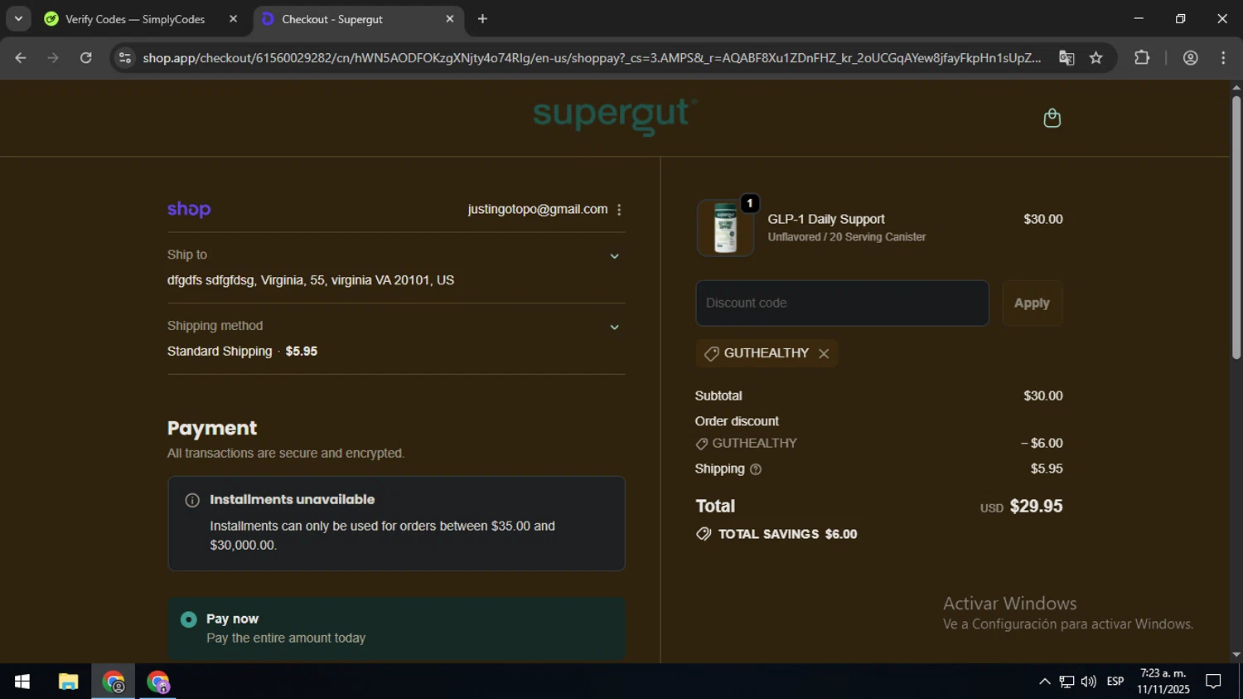This screenshot has height=699, width=1243.
Task: Go back to the previous page
Action: pos(21,58)
